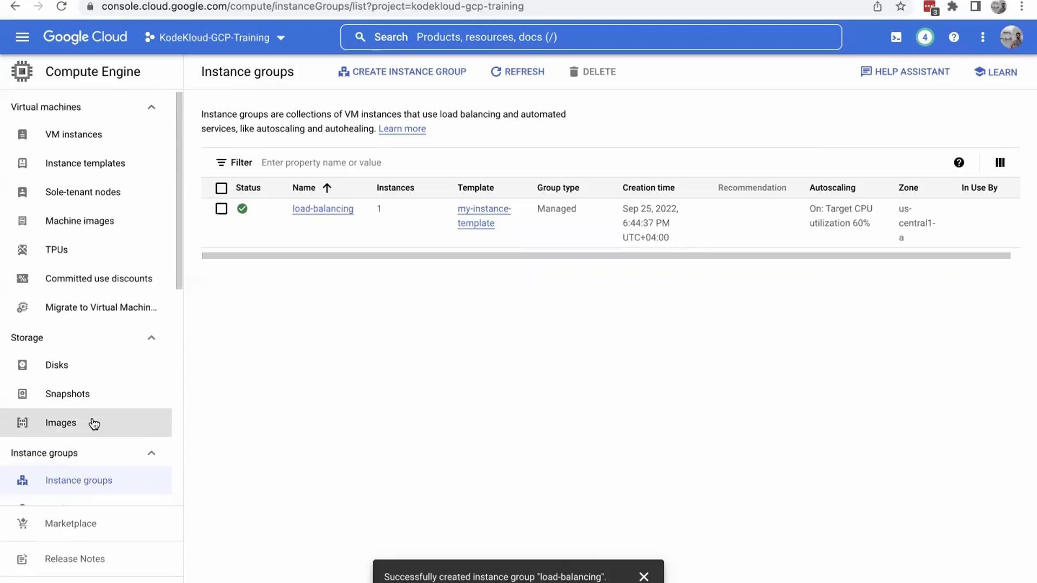
Task: Collapse the Storage section
Action: (151, 337)
